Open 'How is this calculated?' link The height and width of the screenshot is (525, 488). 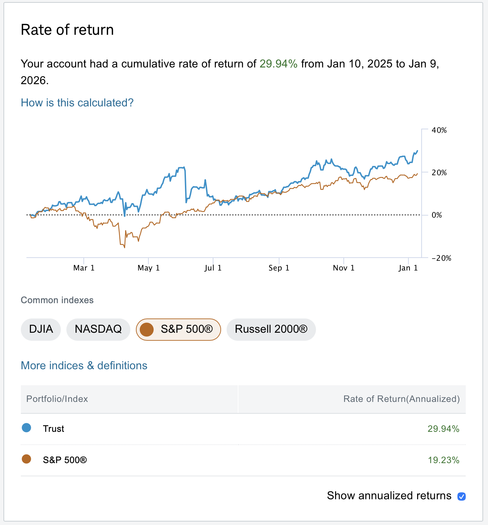(x=77, y=103)
